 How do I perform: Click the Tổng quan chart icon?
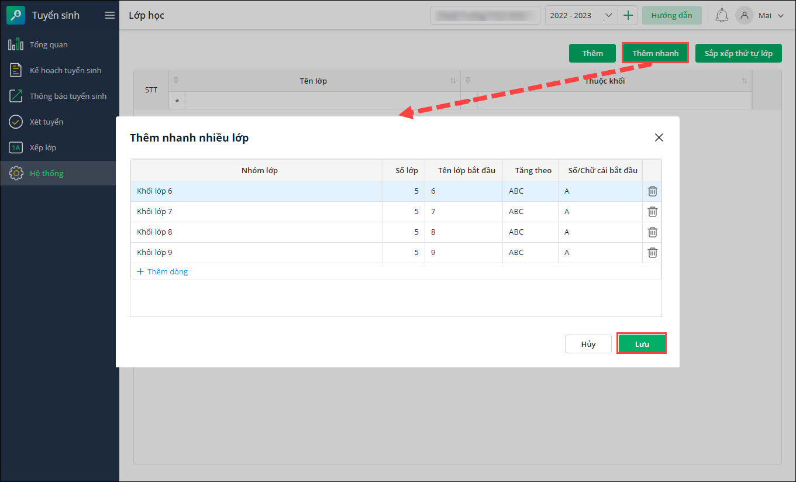(x=16, y=44)
